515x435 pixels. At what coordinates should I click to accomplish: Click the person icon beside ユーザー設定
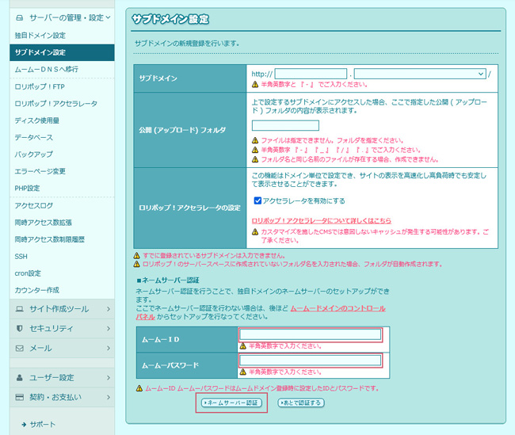coord(20,377)
